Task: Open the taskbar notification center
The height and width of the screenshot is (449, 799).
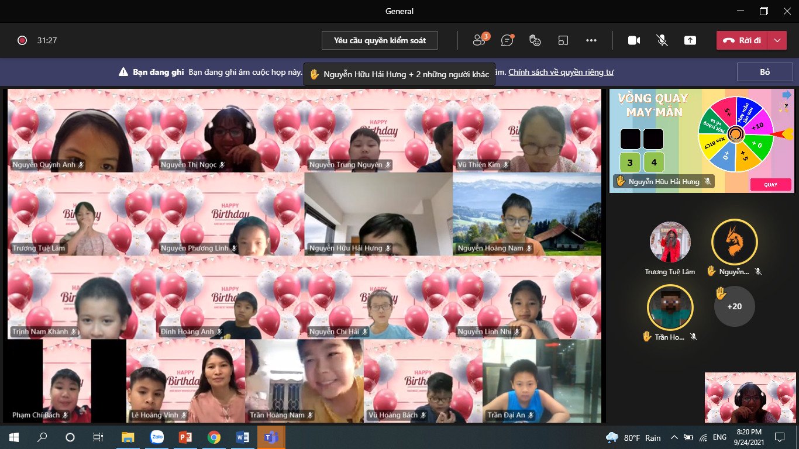Action: coord(779,437)
